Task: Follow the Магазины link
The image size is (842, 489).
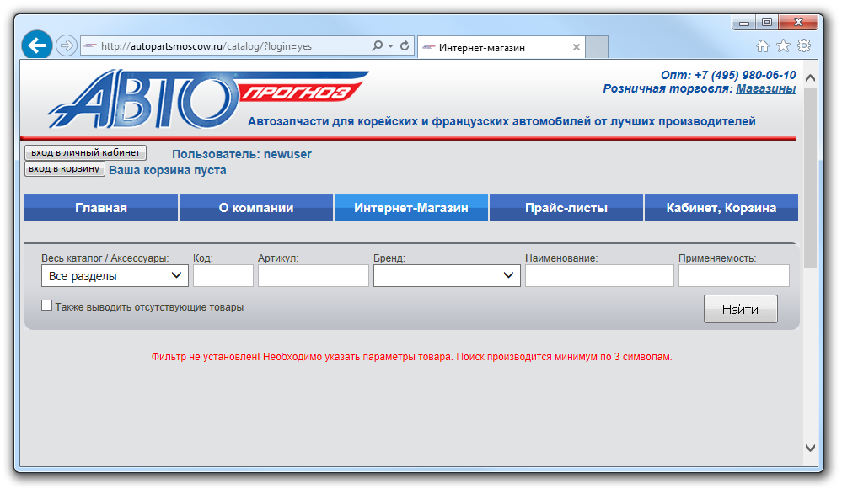Action: pyautogui.click(x=765, y=88)
